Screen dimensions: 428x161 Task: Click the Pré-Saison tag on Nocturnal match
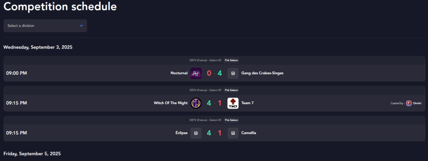click(x=231, y=60)
